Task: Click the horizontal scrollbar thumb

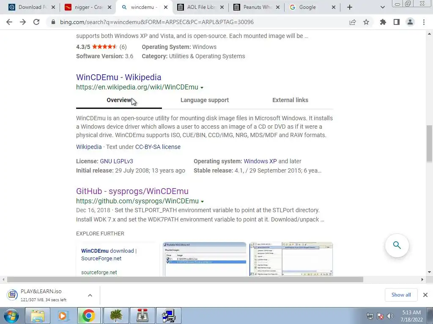Action: tap(185, 280)
